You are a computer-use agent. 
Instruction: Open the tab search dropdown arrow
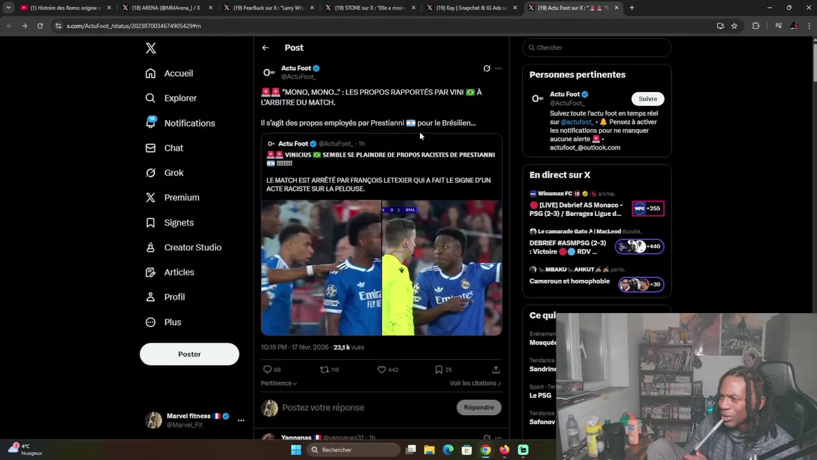(8, 8)
